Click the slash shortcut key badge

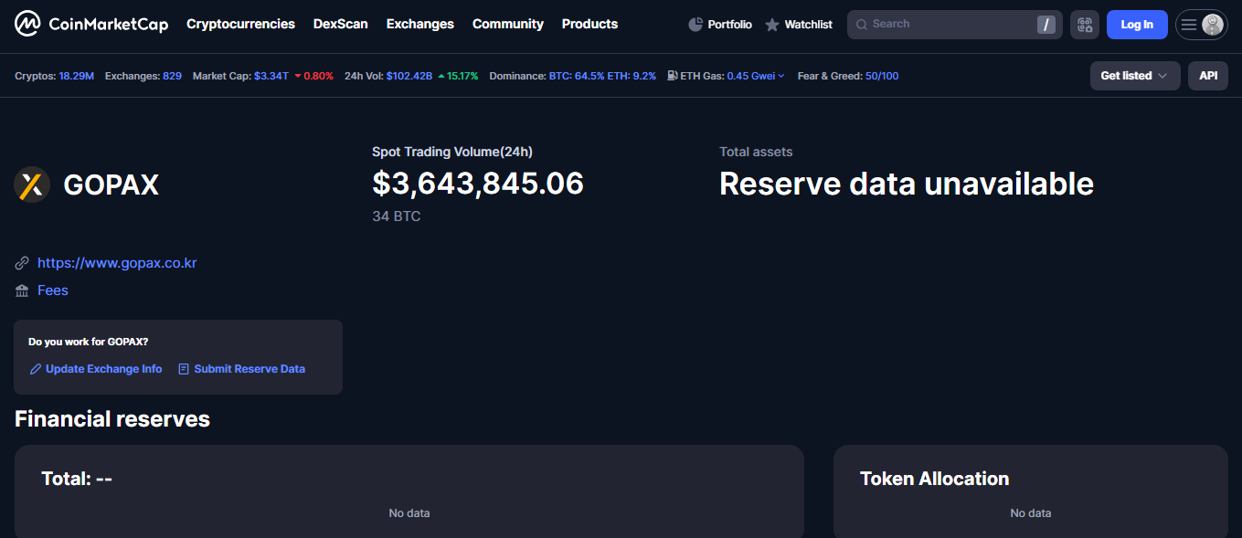tap(1046, 25)
